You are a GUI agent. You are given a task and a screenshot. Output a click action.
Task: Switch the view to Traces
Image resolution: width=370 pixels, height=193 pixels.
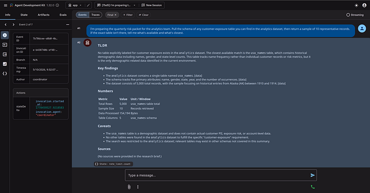(x=96, y=15)
